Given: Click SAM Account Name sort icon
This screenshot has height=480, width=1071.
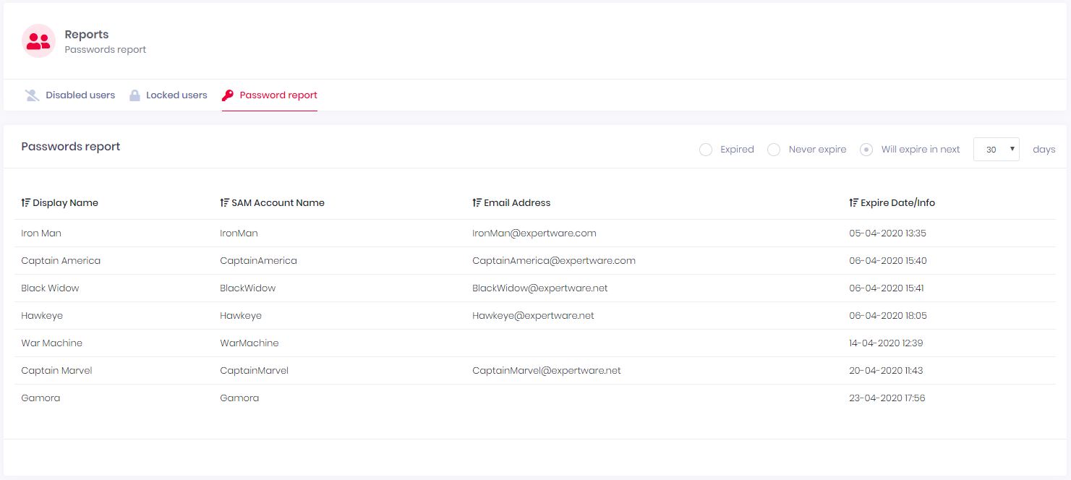Looking at the screenshot, I should tap(224, 203).
